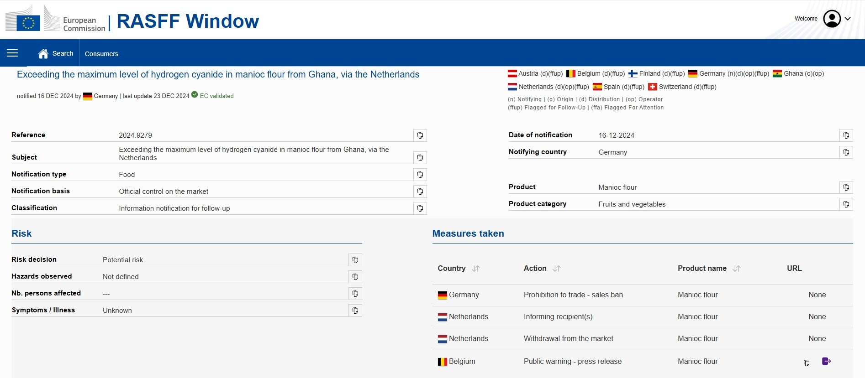Screen dimensions: 865x378
Task: Click the European Commission logo
Action: (x=55, y=20)
